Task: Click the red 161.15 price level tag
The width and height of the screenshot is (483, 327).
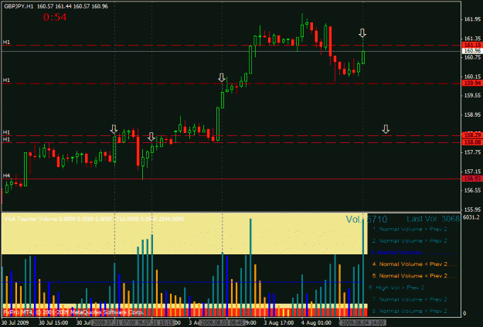Action: [x=472, y=46]
